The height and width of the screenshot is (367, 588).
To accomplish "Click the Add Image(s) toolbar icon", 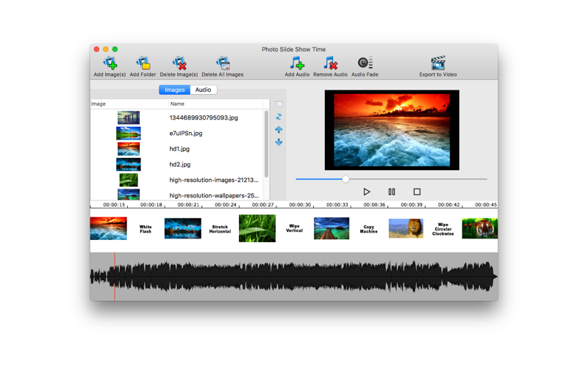I will click(110, 63).
